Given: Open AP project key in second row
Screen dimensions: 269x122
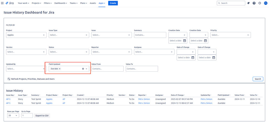Looking at the screenshot, I should (64, 103).
